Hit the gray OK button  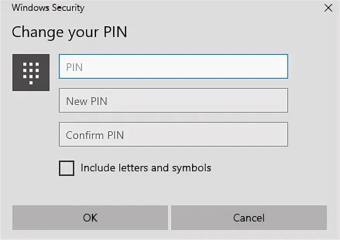(90, 218)
